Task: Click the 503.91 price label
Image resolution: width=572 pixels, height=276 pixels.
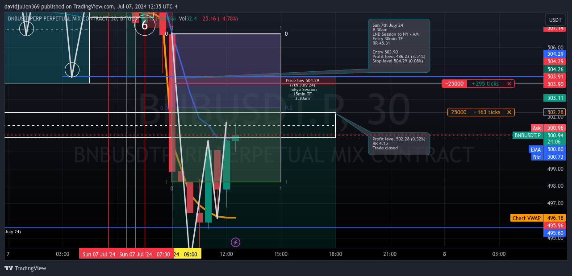Action: [555, 77]
